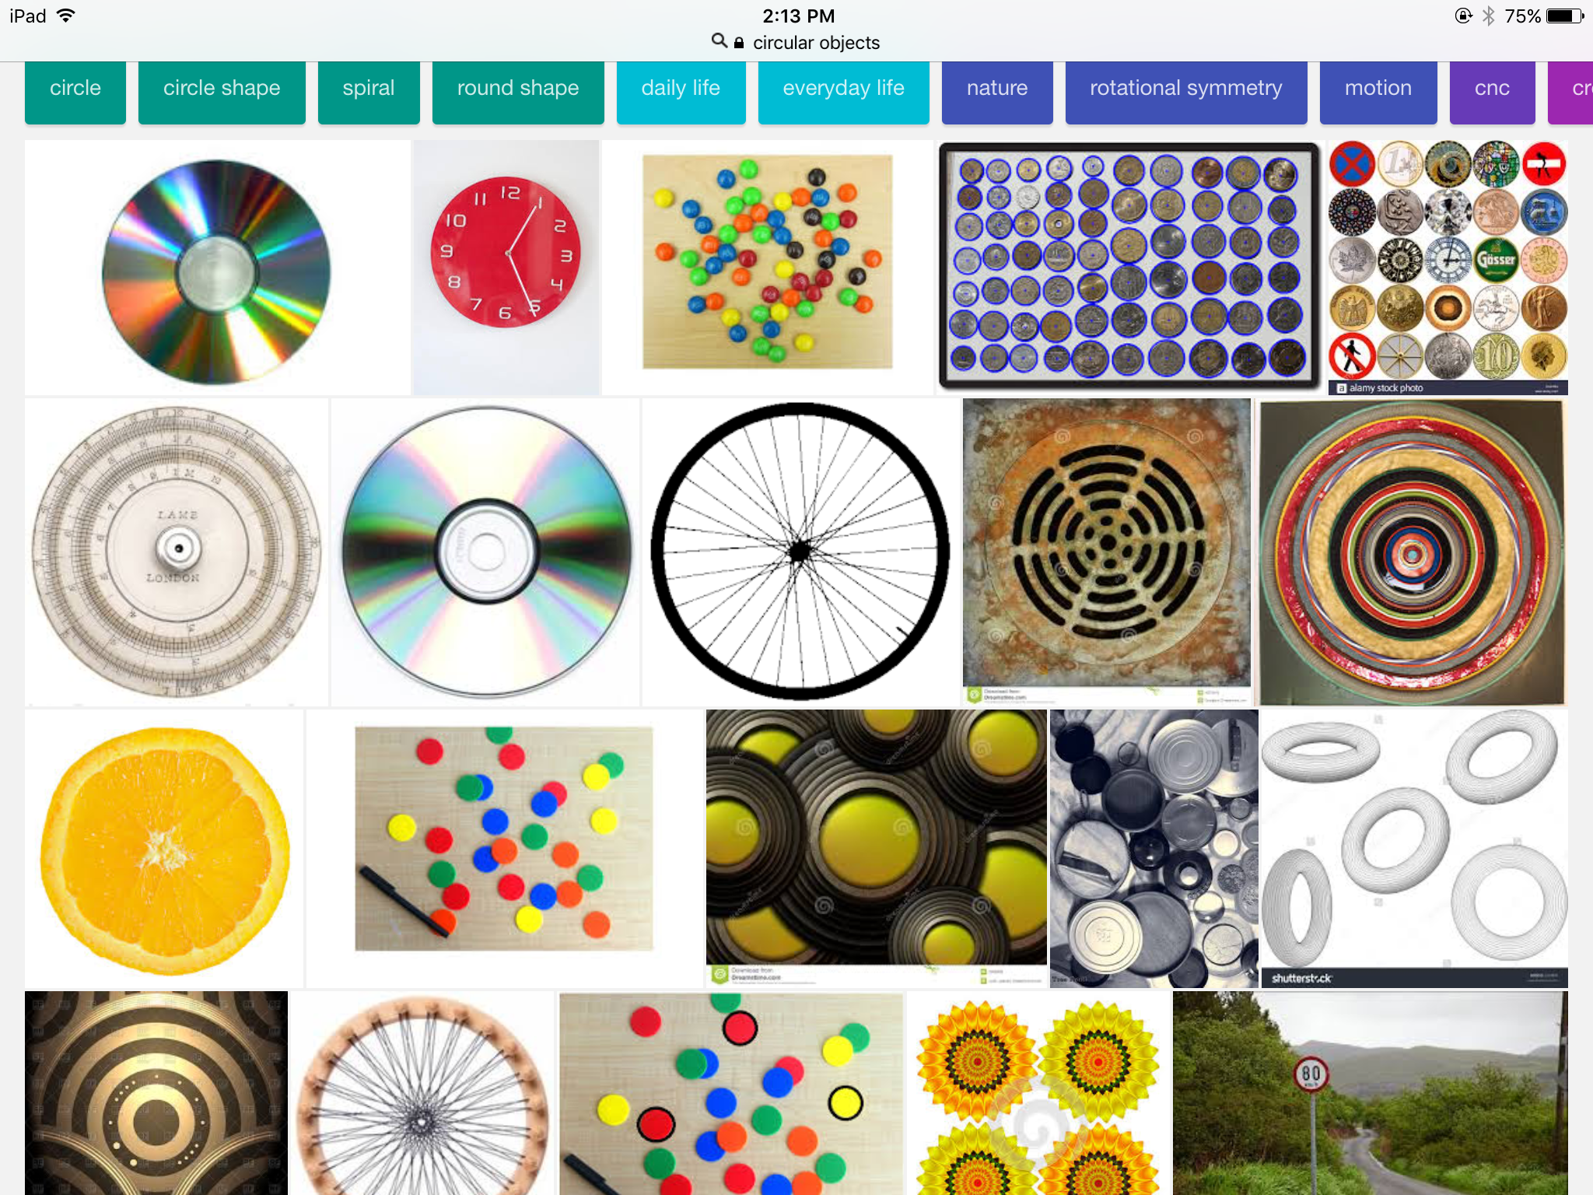1593x1195 pixels.
Task: Tap the 'circular objects' address field
Action: click(816, 43)
